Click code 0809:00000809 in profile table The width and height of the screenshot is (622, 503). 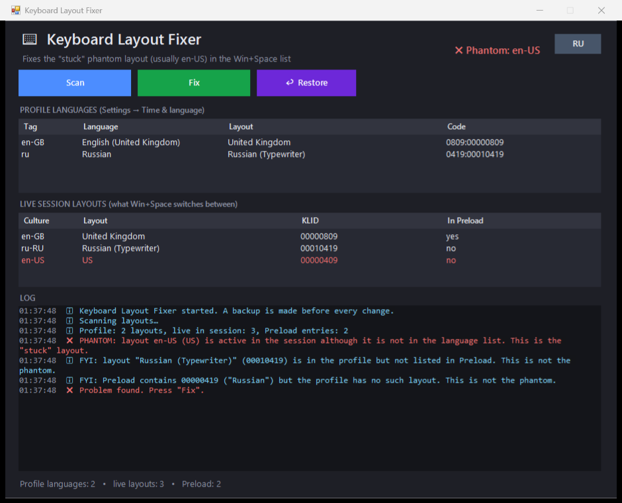click(475, 142)
